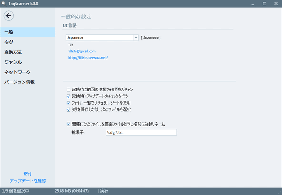Minimize the TagScanner window
282x195 pixels.
(253, 4)
